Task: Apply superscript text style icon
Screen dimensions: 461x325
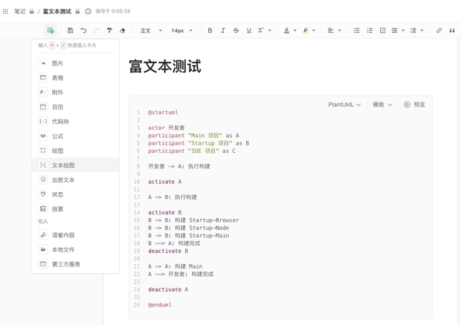Action: tap(261, 30)
